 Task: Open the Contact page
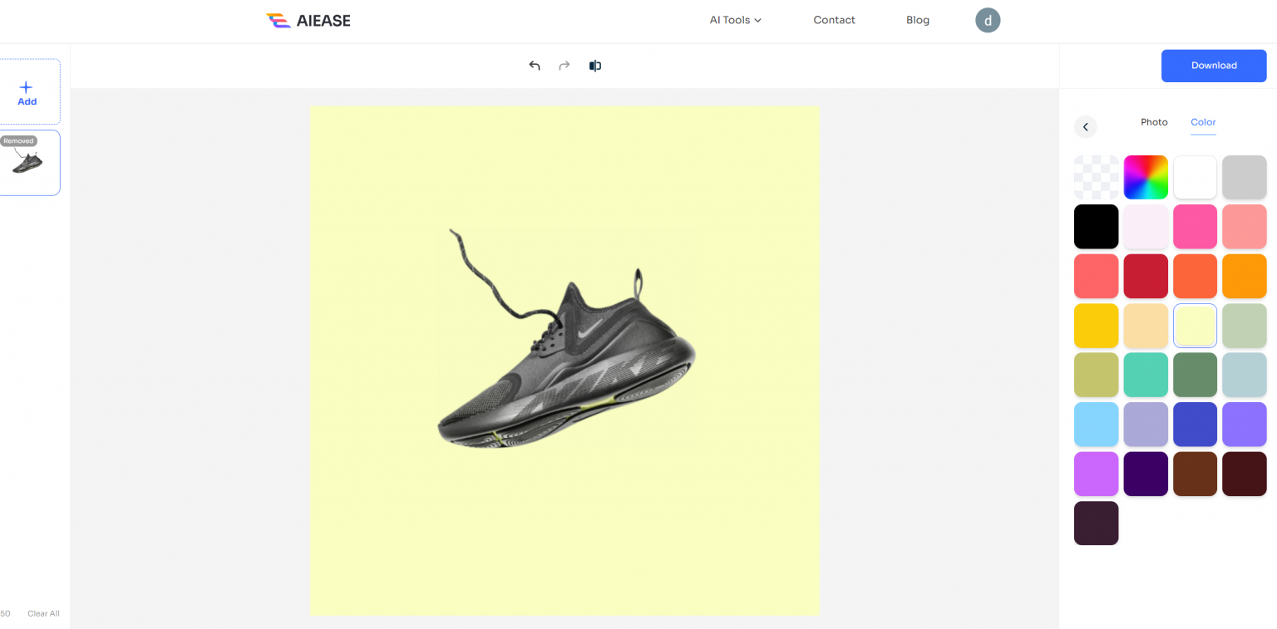pos(834,20)
